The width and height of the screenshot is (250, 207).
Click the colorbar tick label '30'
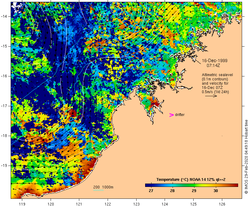(x=216, y=191)
